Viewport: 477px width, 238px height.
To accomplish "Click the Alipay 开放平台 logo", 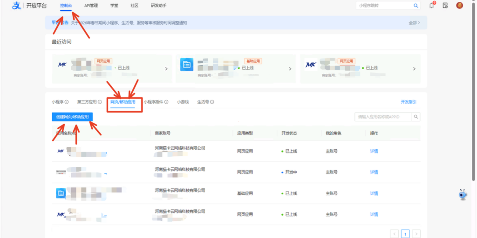I will [x=29, y=6].
